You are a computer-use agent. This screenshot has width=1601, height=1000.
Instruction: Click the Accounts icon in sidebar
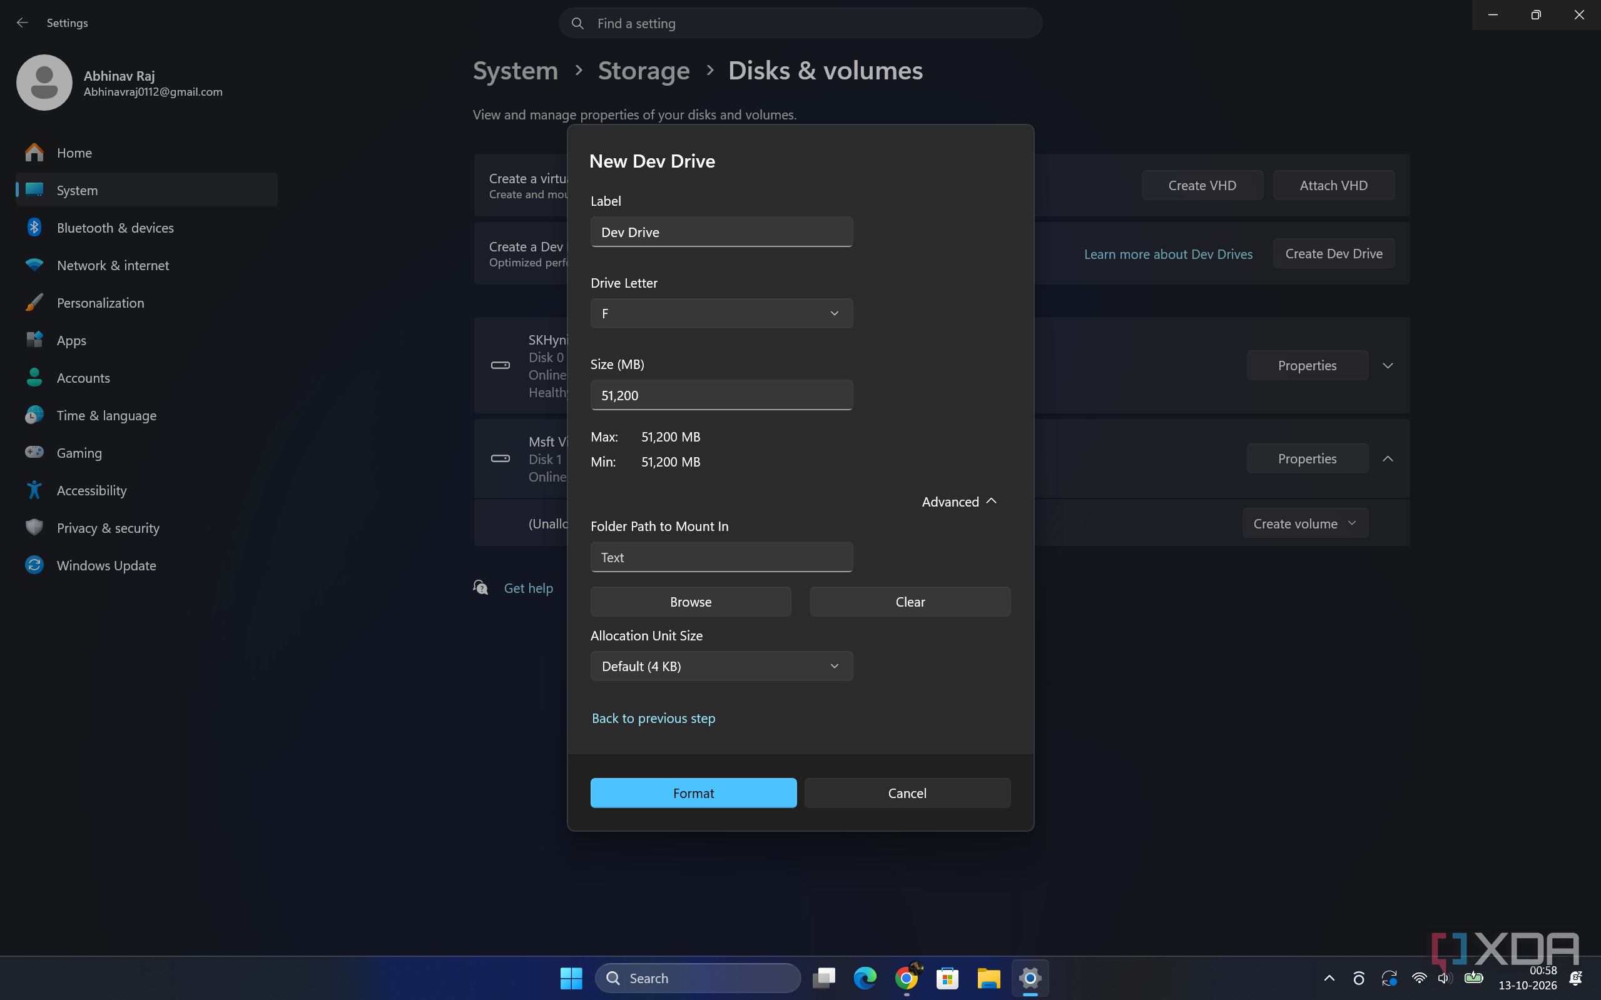click(34, 378)
